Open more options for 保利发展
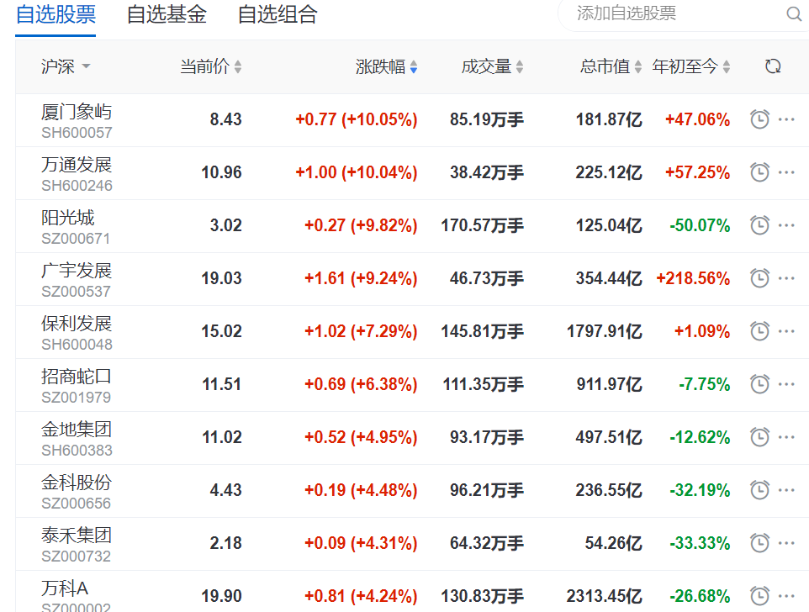809x612 pixels. [786, 331]
